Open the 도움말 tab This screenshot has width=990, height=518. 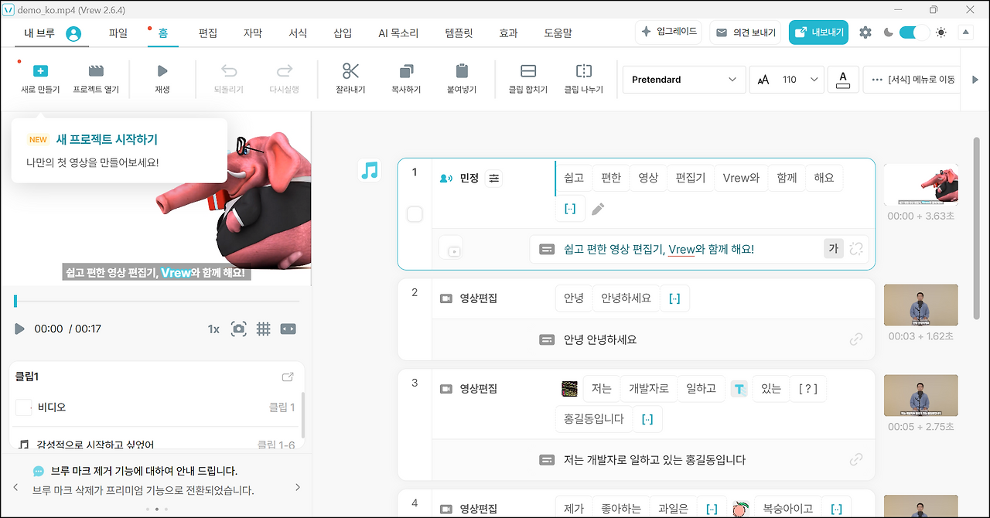[558, 33]
